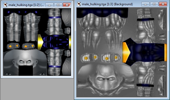170x100 pixels.
Task: Close the male_hulking.tga [1:2] window
Action: pos(67,5)
